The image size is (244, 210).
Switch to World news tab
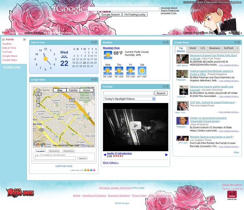[x=192, y=48]
